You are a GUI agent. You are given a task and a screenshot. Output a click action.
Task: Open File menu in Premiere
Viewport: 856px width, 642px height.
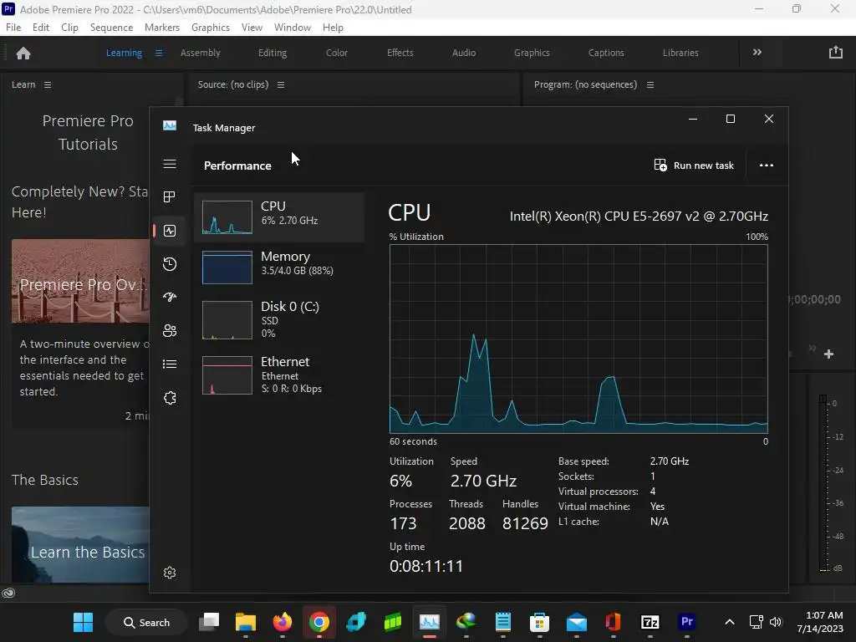point(13,28)
